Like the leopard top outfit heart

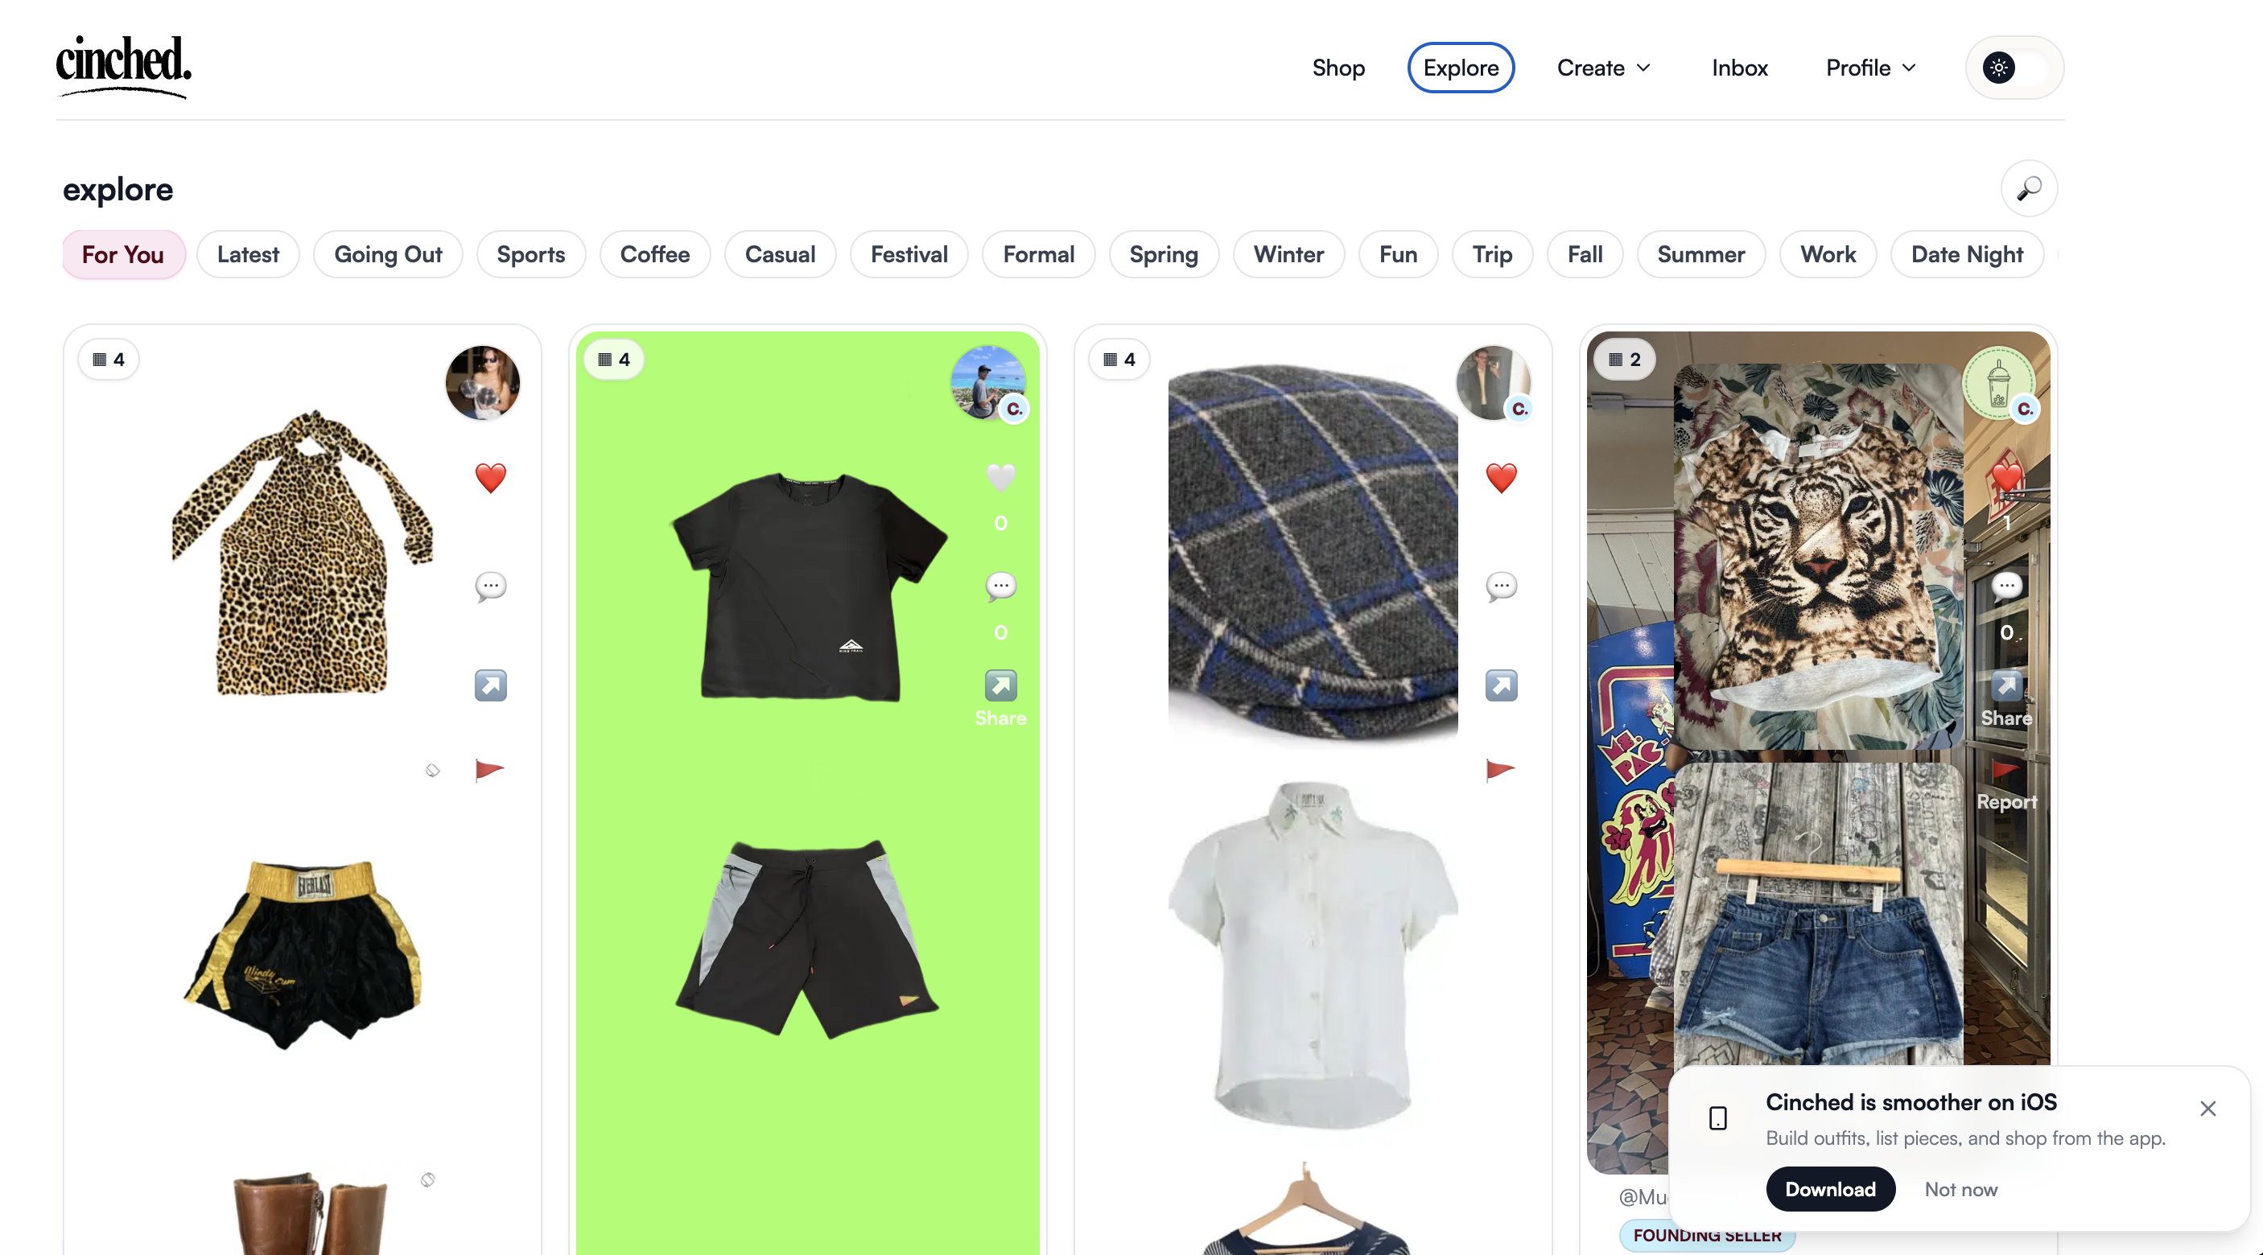point(491,478)
